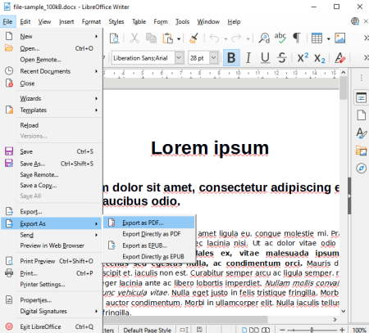Expand the font size dropdown arrow
Screen dimensions: 369x333
[214, 58]
